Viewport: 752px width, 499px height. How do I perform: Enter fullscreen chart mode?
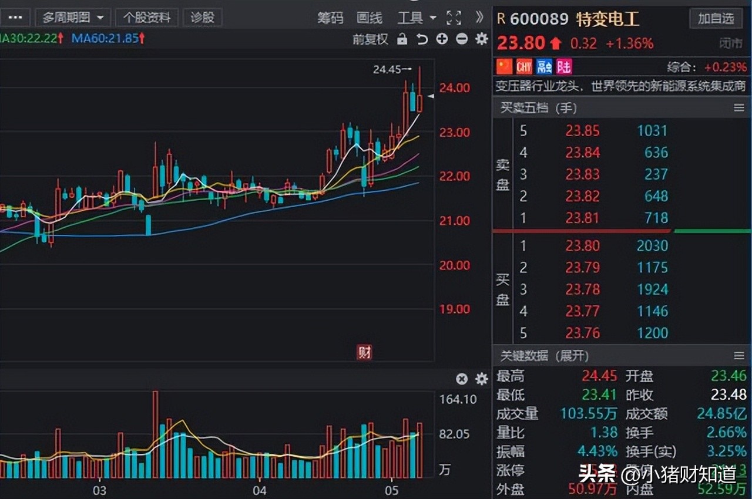454,18
